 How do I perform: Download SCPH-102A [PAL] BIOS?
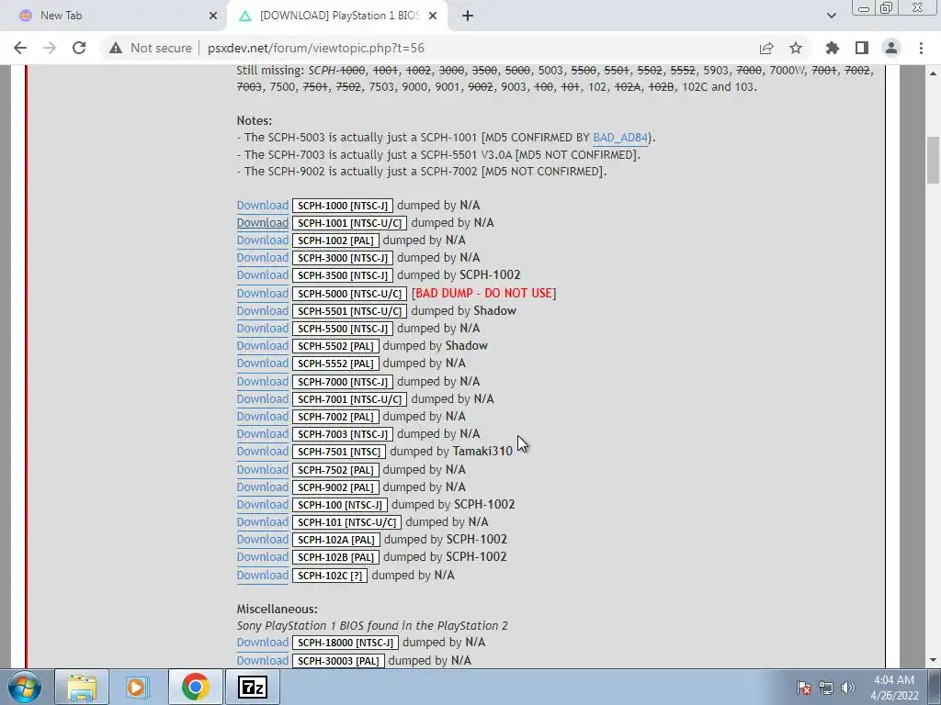(262, 540)
